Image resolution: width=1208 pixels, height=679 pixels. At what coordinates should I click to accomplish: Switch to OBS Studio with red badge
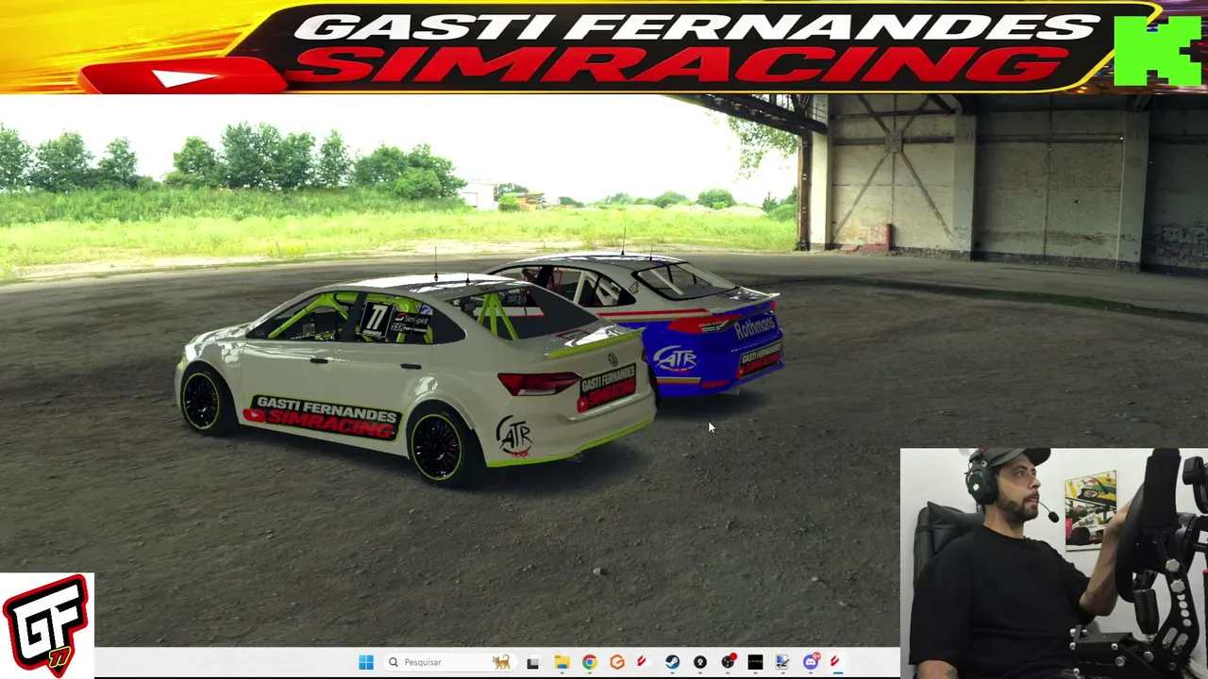(x=728, y=662)
